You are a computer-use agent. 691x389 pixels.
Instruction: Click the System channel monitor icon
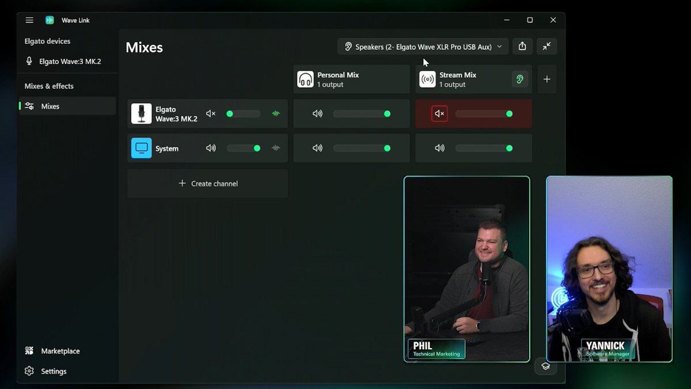[x=141, y=148]
